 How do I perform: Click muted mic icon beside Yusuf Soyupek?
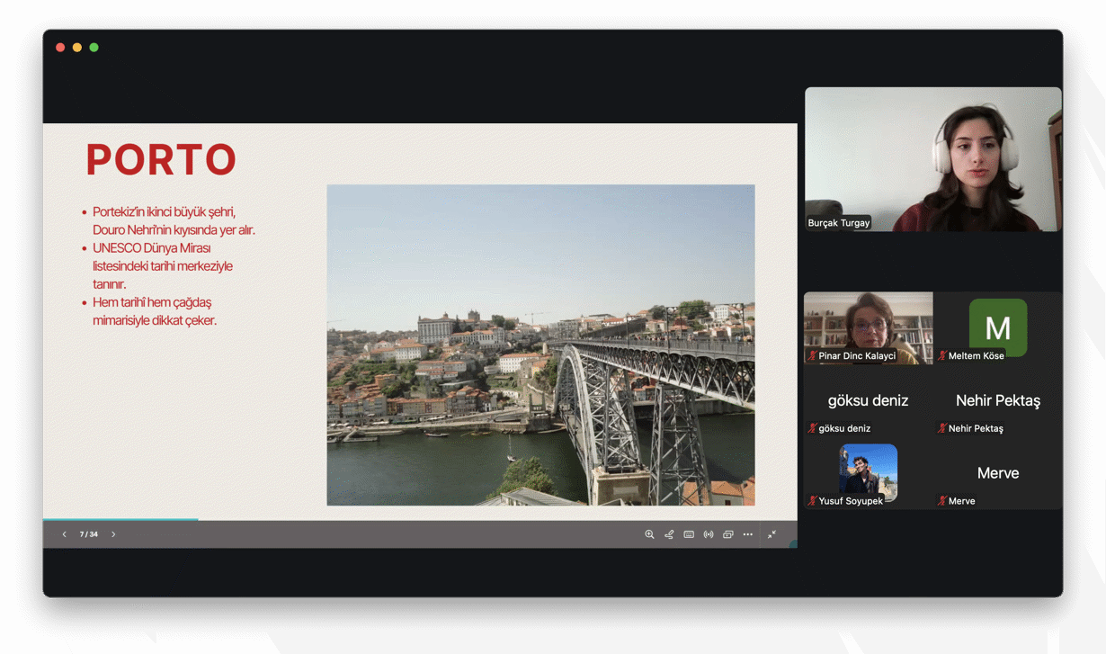point(812,501)
